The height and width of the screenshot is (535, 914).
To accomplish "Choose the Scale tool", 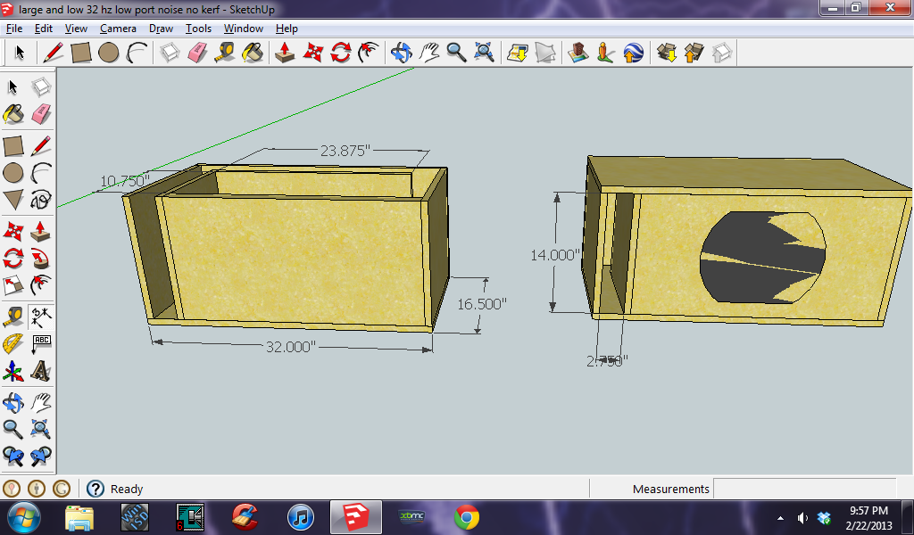I will click(13, 286).
